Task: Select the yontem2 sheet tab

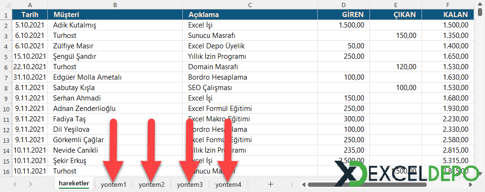Action: 152,184
